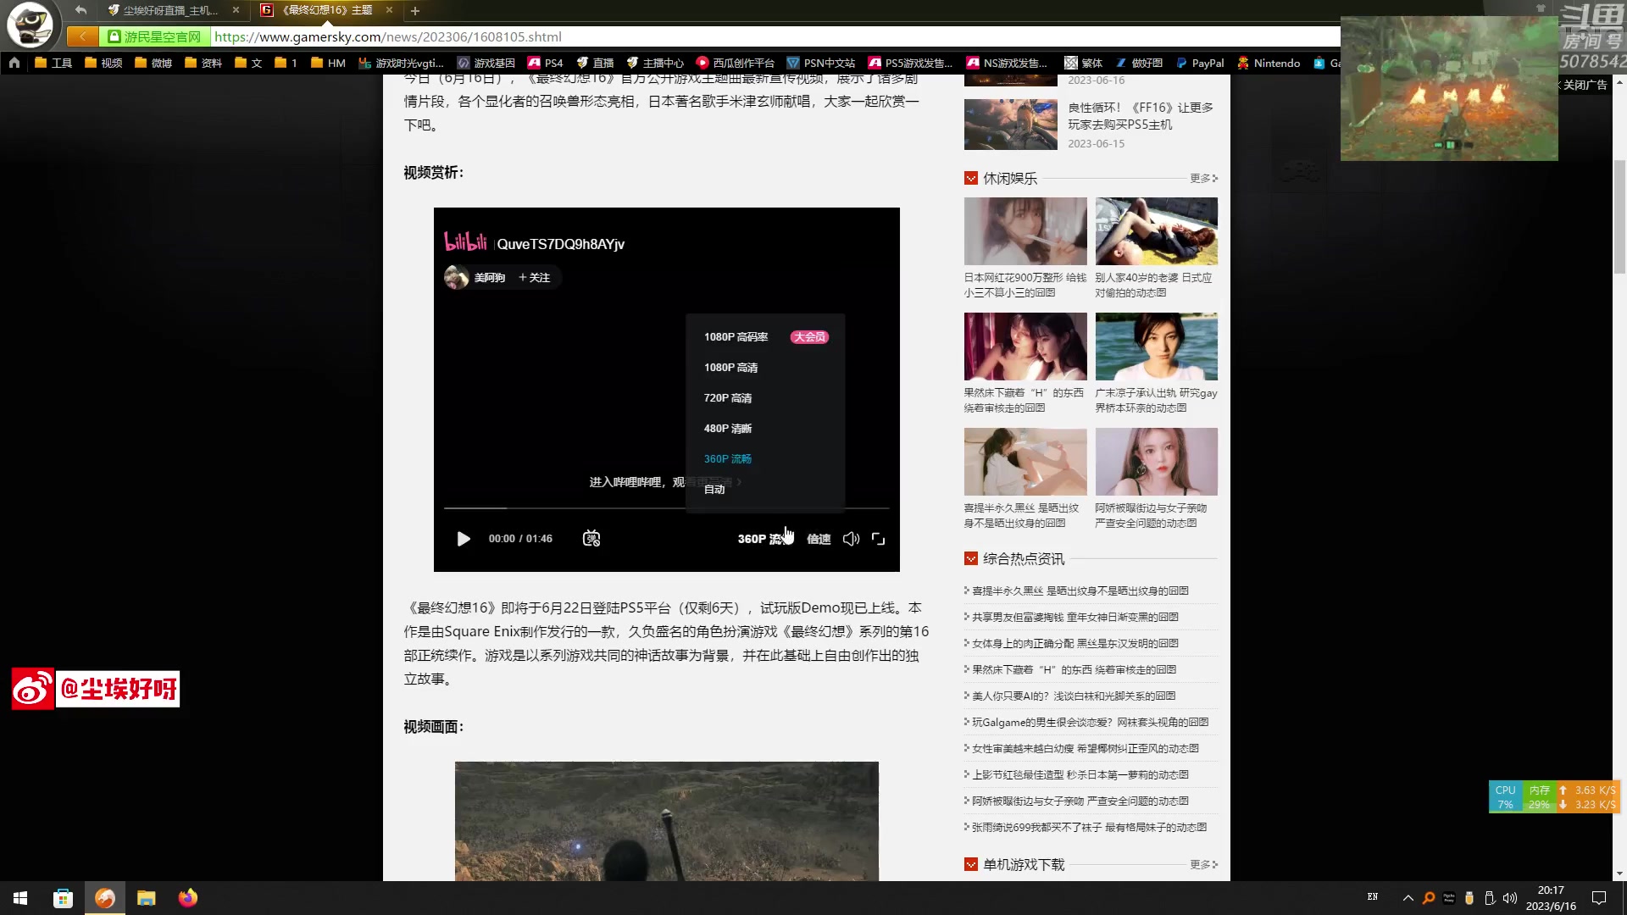Open Microsoft Store from taskbar
This screenshot has height=915, width=1627.
[63, 898]
